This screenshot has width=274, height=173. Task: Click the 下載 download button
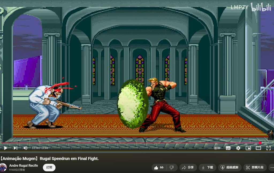207,167
